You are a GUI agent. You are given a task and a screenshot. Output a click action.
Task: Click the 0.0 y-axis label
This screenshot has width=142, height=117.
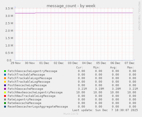(9, 60)
